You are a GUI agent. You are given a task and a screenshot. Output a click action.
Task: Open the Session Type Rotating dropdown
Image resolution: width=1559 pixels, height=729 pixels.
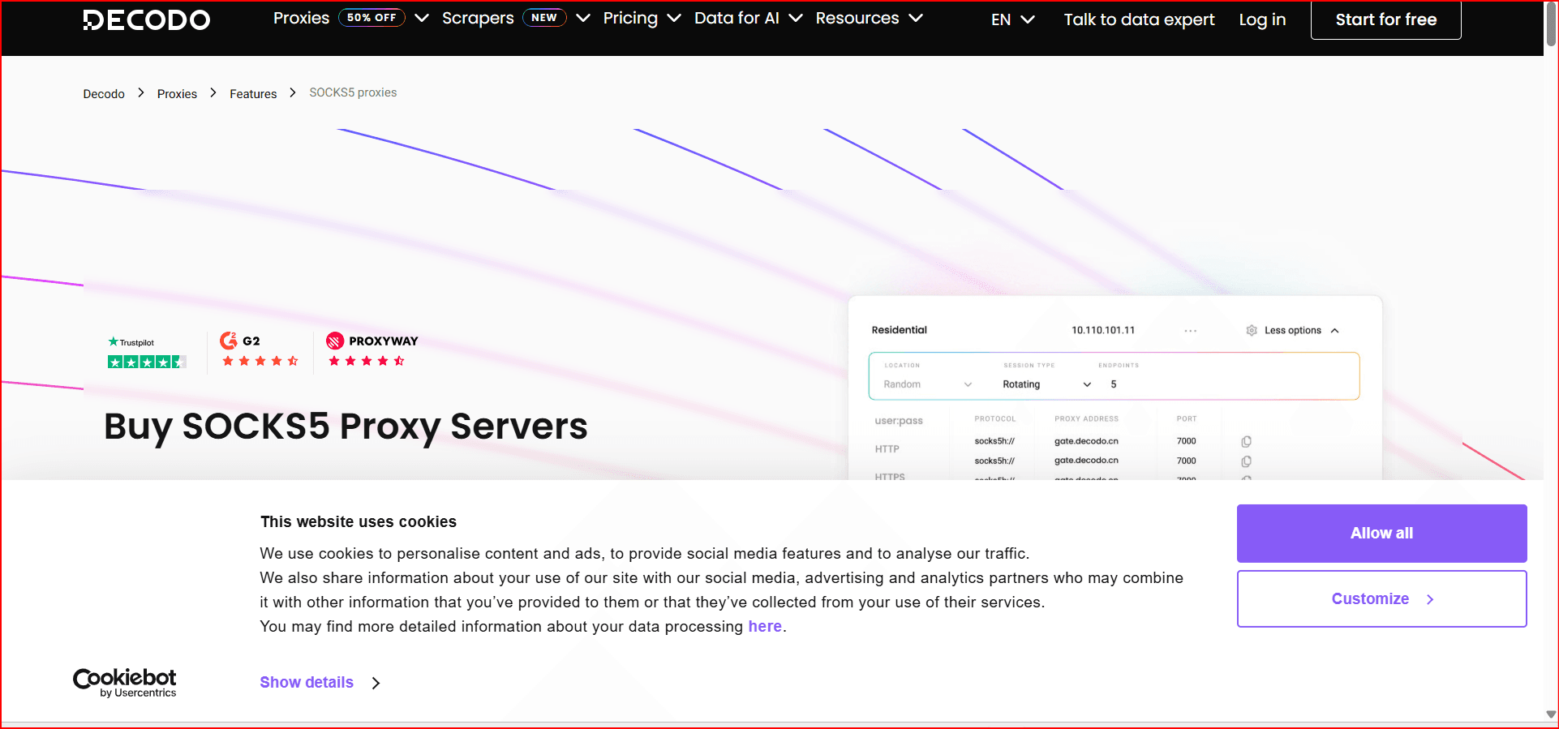[1046, 384]
